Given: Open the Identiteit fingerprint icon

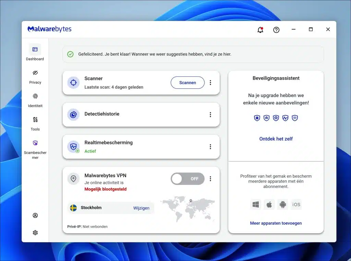Looking at the screenshot, I should click(35, 96).
